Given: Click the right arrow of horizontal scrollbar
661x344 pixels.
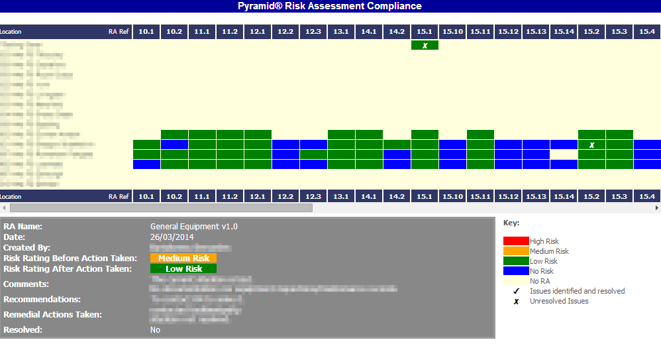Looking at the screenshot, I should pyautogui.click(x=656, y=207).
